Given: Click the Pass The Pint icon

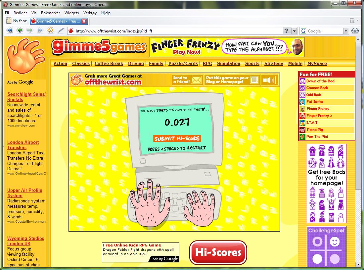Looking at the screenshot, I should 302,137.
